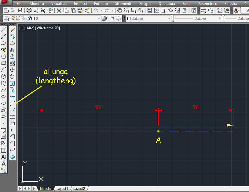The height and width of the screenshot is (192, 249).
Task: Click the Save (floppy disk) icon
Action: 20,10
